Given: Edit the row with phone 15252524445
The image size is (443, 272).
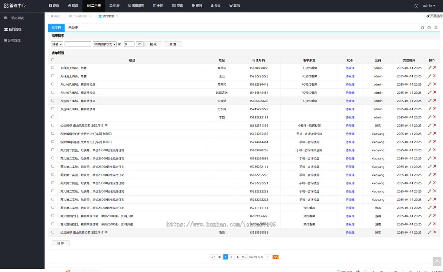Looking at the screenshot, I should [x=429, y=84].
